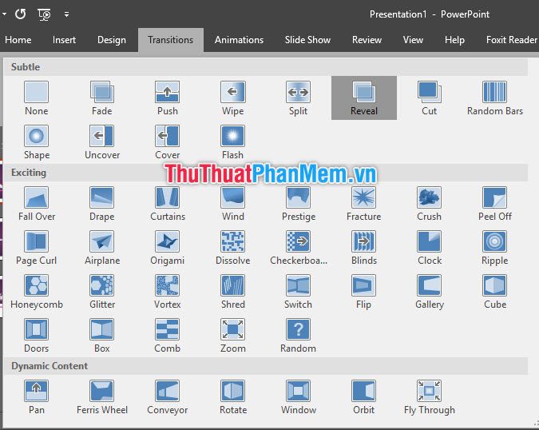The height and width of the screenshot is (430, 539).
Task: Select the Ferris Wheel transition
Action: [x=101, y=397]
